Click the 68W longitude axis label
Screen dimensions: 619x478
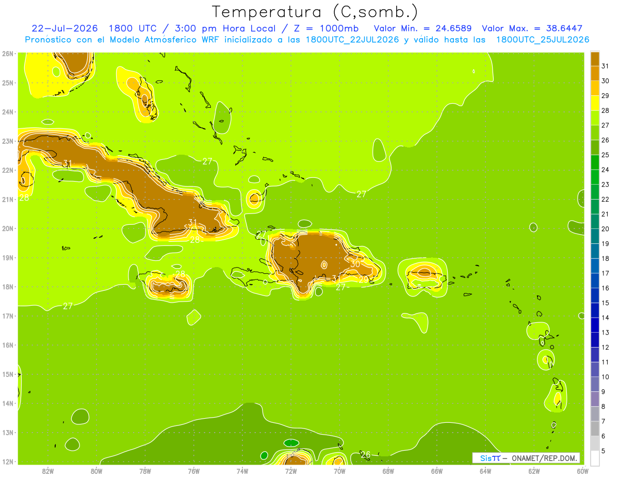388,471
